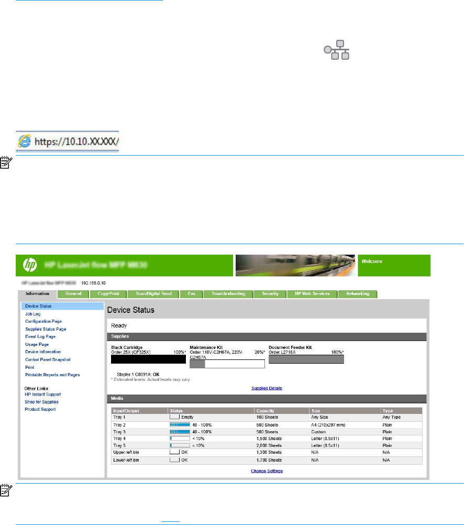This screenshot has height=525, width=464.
Task: Click the Change Settings link
Action: click(x=267, y=471)
